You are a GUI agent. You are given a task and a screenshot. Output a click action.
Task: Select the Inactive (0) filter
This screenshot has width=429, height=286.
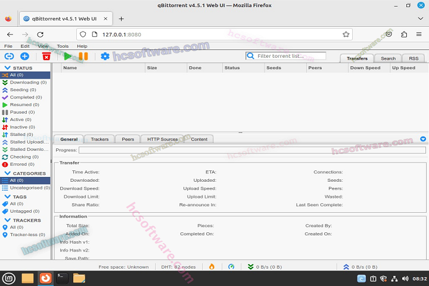click(25, 127)
